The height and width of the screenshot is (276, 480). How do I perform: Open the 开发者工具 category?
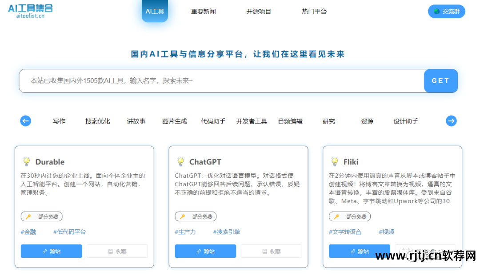tap(252, 121)
